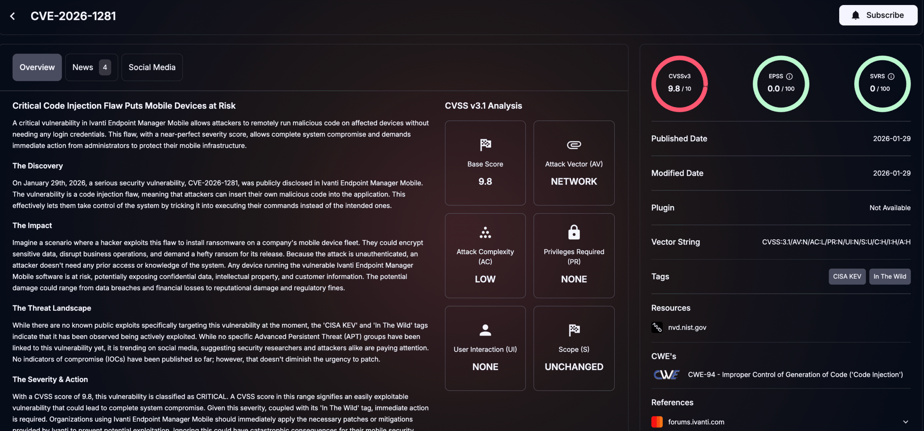924x431 pixels.
Task: Click the In The Wild tag
Action: pyautogui.click(x=890, y=277)
